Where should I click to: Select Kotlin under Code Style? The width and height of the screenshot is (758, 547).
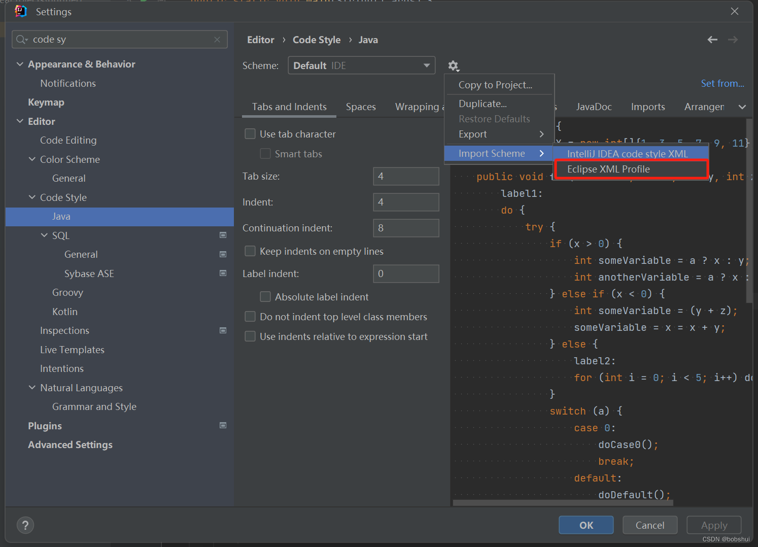click(x=65, y=312)
